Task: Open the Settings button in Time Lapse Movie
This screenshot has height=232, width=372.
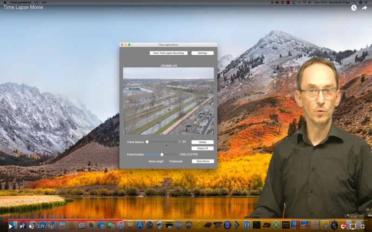Action: [202, 53]
